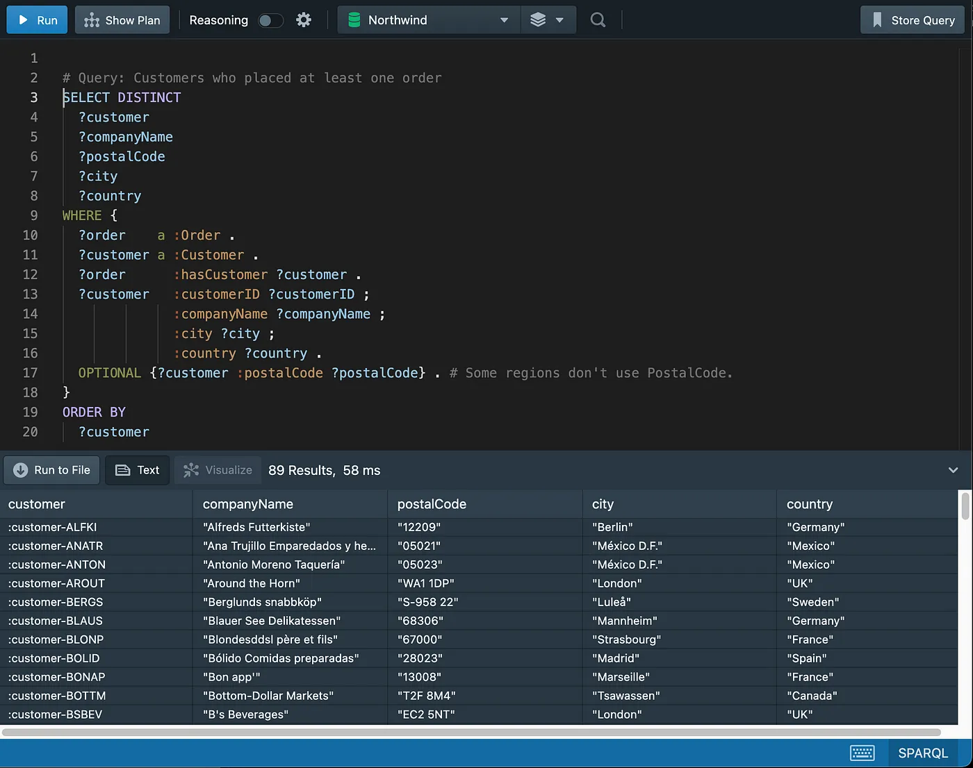Select "Sweden" country cell

coord(867,602)
